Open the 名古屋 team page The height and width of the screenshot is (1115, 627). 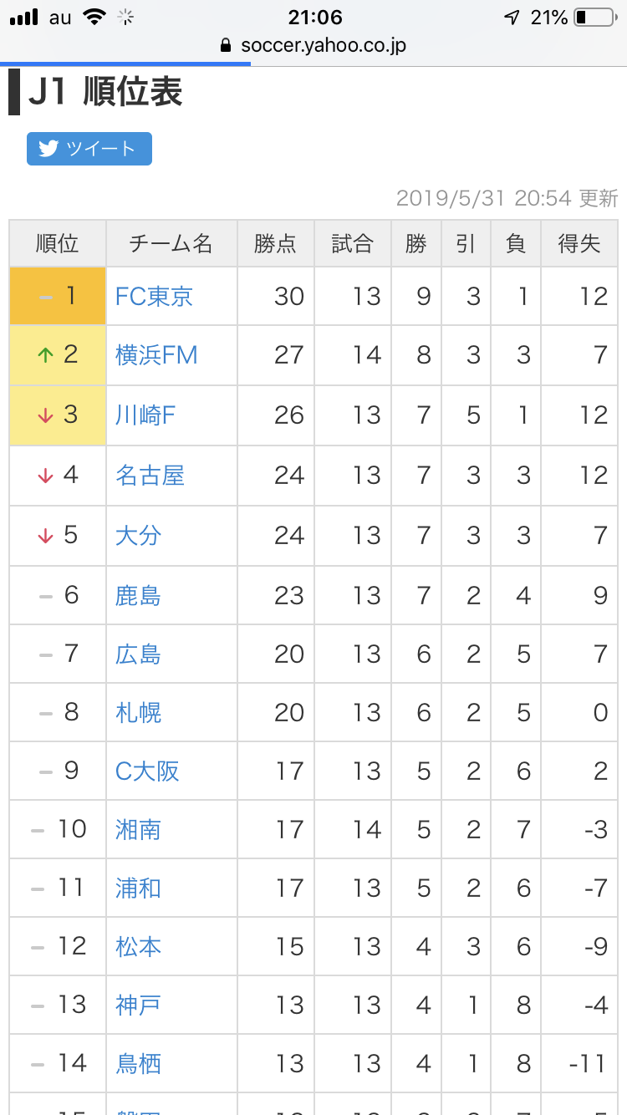coord(150,476)
